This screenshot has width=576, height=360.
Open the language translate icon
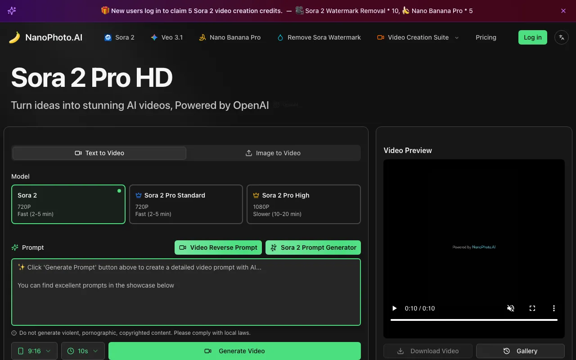pos(562,37)
